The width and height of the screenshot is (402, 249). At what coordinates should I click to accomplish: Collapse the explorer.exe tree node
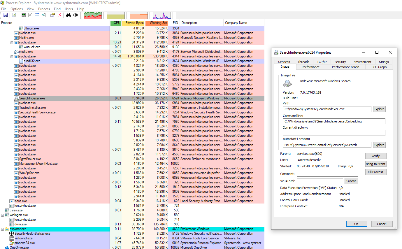3,229
